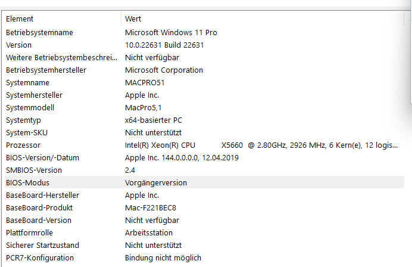Select the System-SKU row
Screen dimensions: 412x267
click(204, 132)
